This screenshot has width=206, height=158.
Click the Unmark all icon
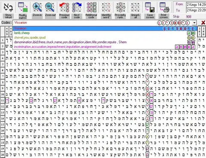click(x=135, y=7)
